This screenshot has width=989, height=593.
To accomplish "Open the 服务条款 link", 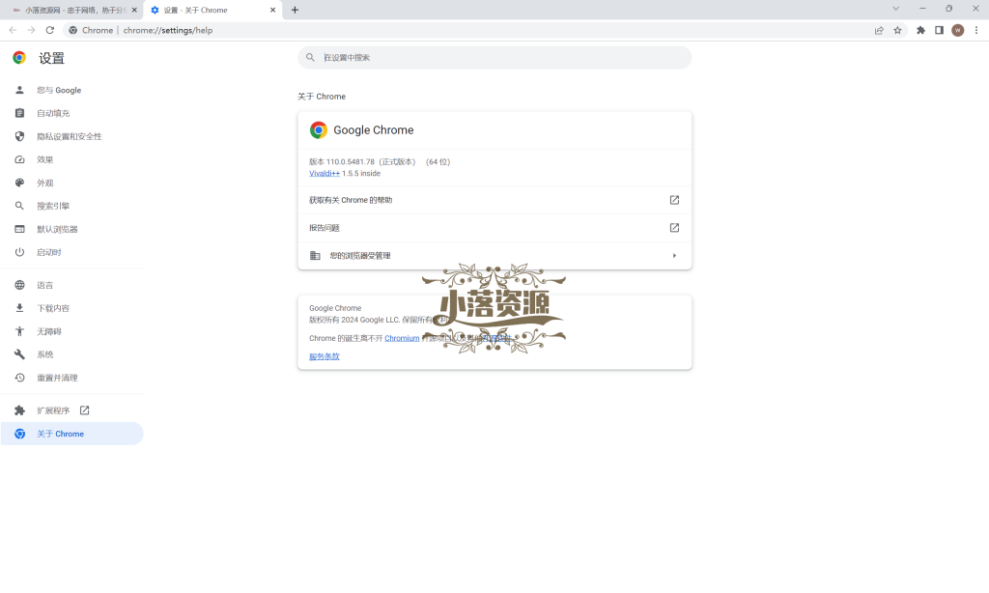I will point(325,356).
